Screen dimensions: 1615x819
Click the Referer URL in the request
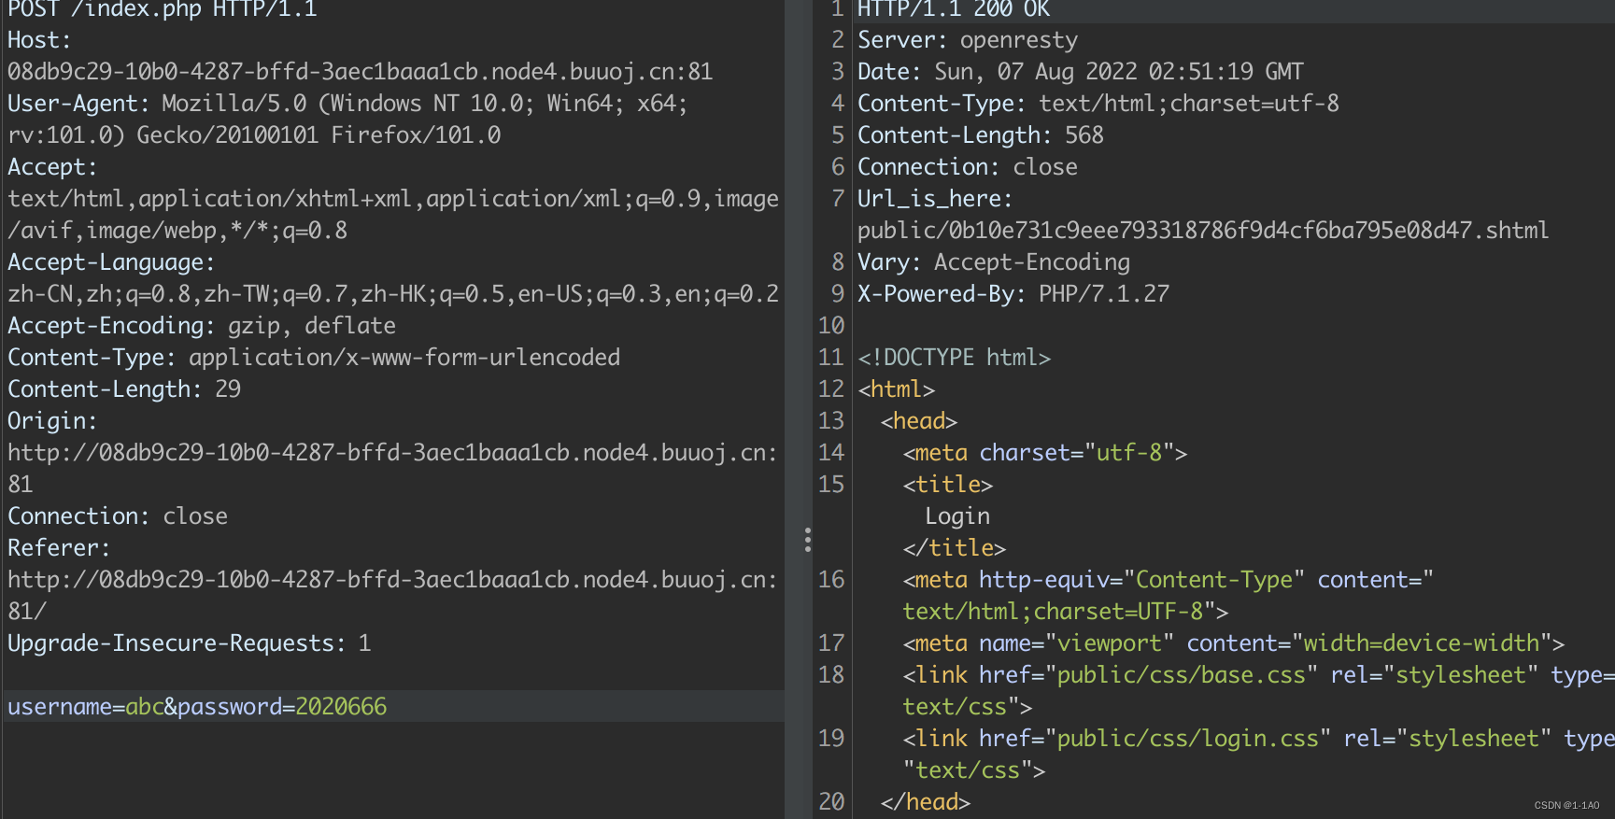pyautogui.click(x=391, y=580)
